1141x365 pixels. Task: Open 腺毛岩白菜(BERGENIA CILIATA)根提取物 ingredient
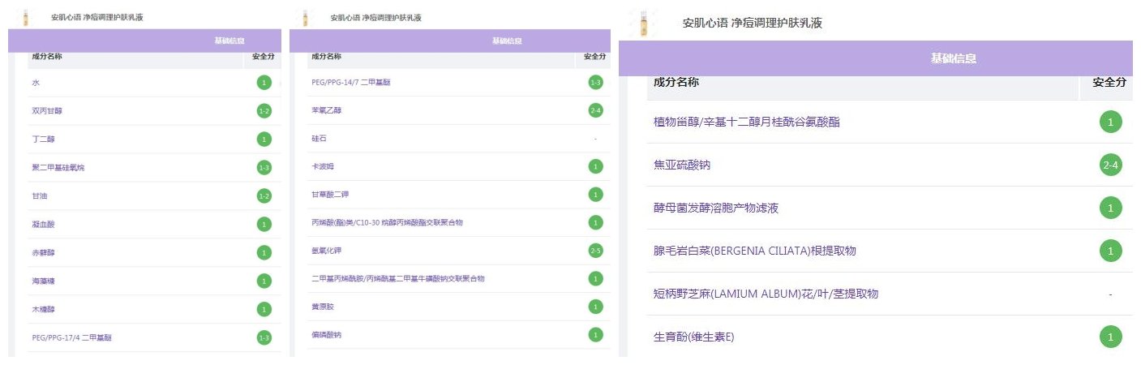tap(754, 251)
